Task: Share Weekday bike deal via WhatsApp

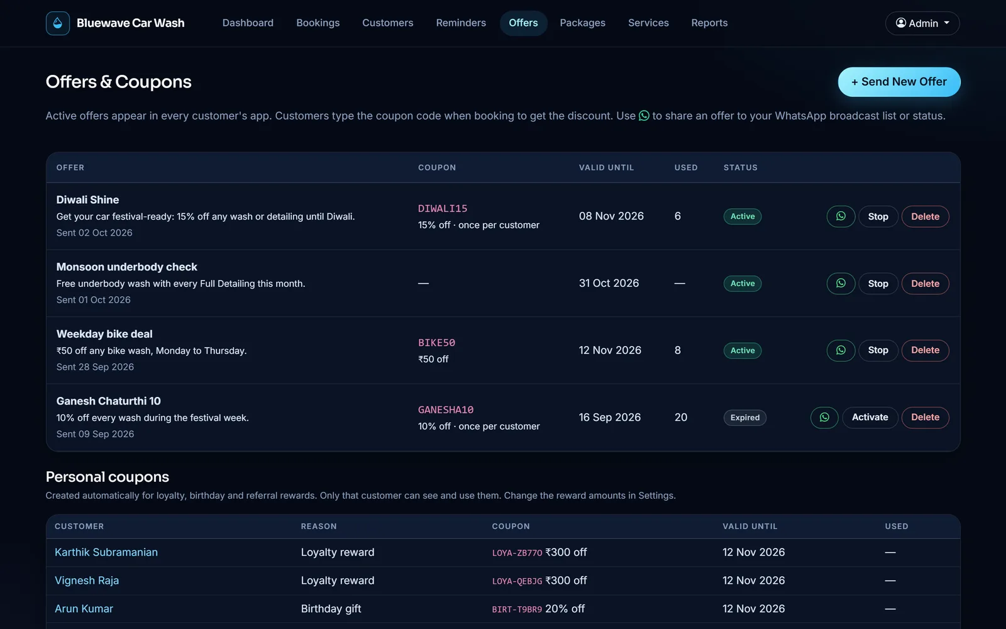Action: [x=841, y=350]
